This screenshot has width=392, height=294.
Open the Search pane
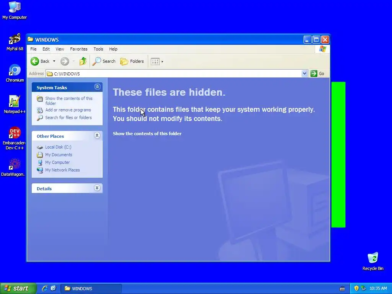pyautogui.click(x=104, y=61)
